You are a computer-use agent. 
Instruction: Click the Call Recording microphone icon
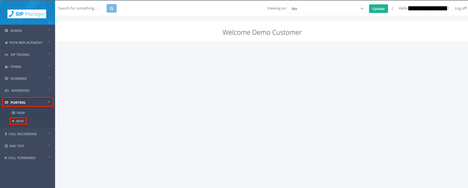coord(6,134)
